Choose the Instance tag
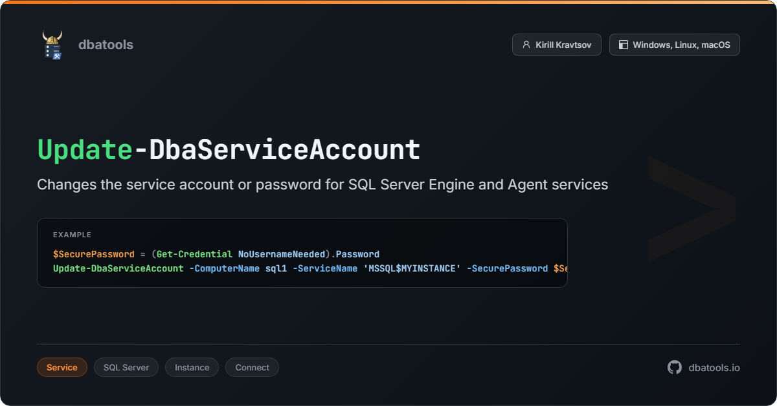 (192, 367)
